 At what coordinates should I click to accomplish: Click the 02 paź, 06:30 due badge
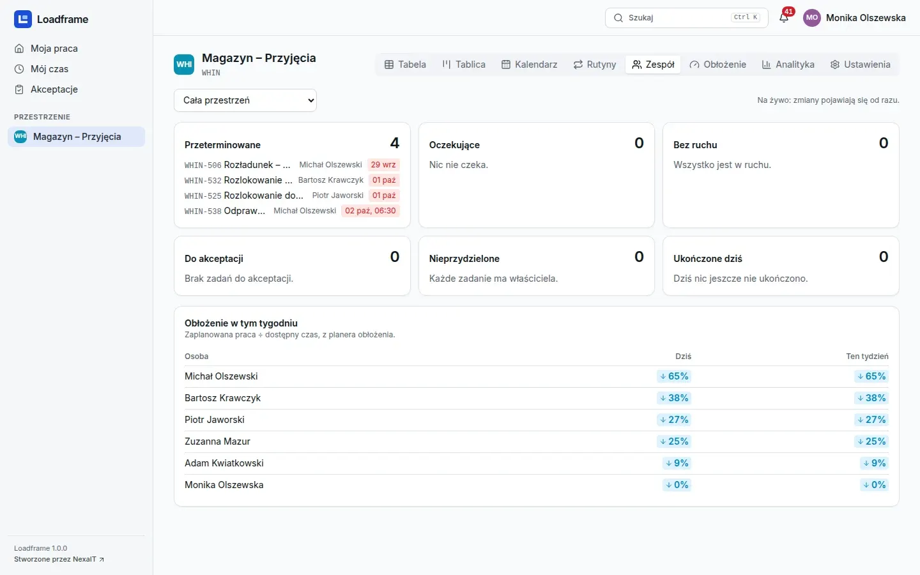coord(371,211)
